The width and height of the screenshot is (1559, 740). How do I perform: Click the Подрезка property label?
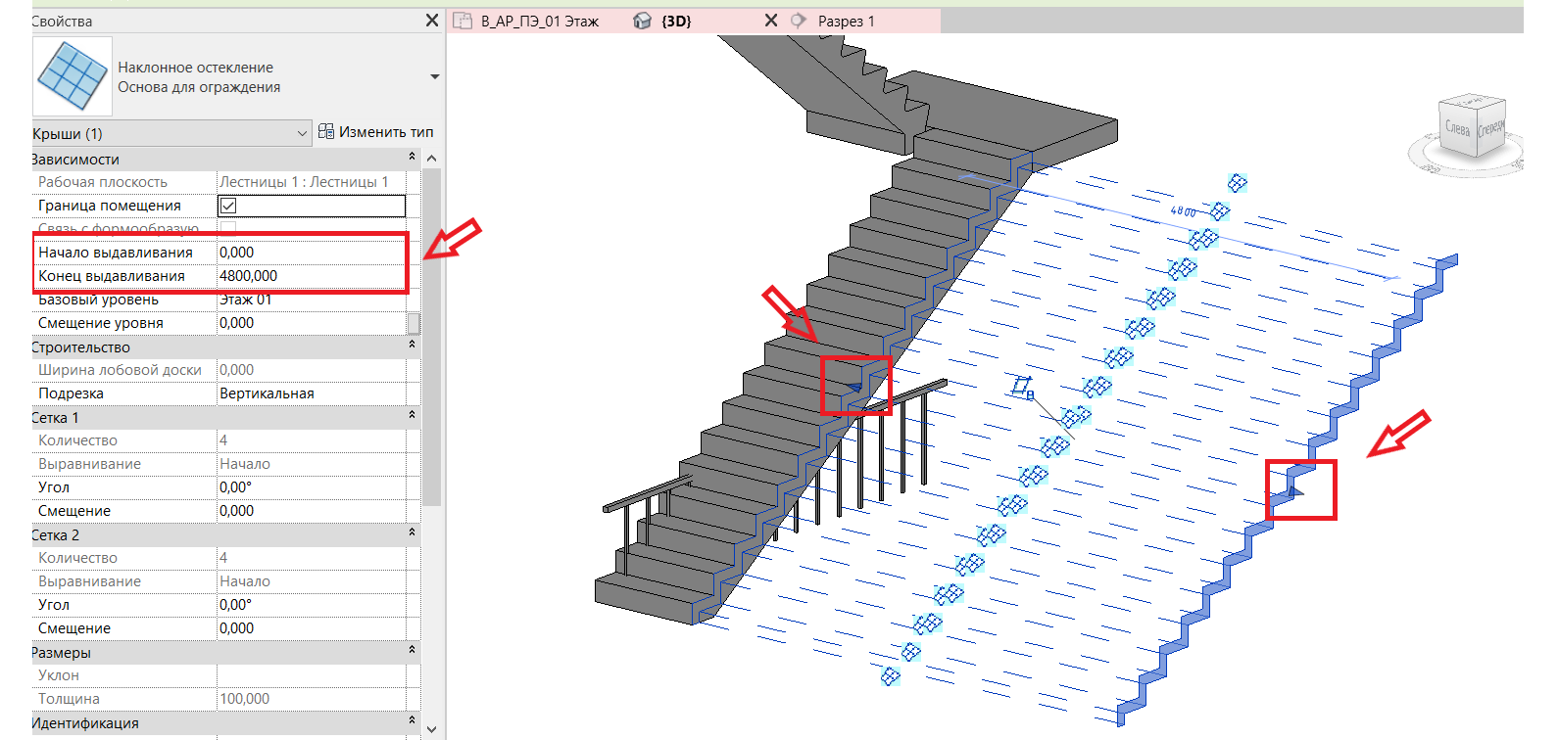click(71, 393)
